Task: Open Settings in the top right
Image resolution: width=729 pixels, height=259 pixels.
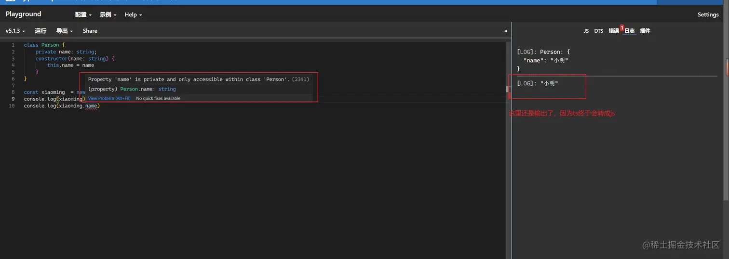Action: click(x=708, y=14)
